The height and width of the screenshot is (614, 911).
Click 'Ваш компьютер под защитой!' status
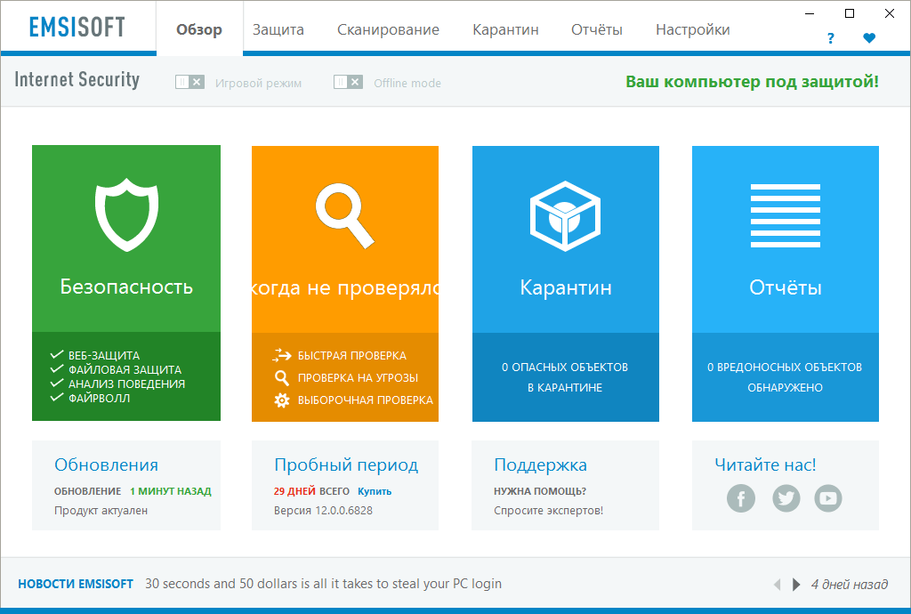(752, 82)
